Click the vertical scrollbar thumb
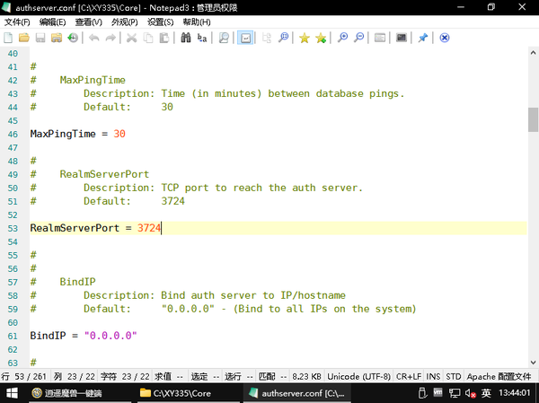The width and height of the screenshot is (539, 403). tap(533, 118)
